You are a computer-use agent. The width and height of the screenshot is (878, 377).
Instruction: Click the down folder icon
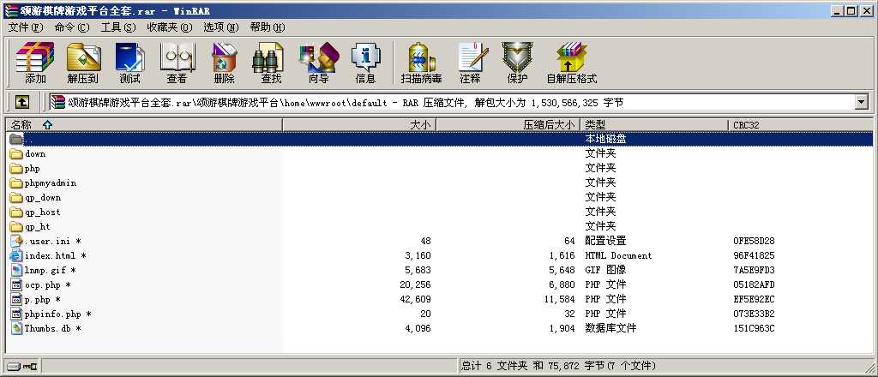point(15,154)
